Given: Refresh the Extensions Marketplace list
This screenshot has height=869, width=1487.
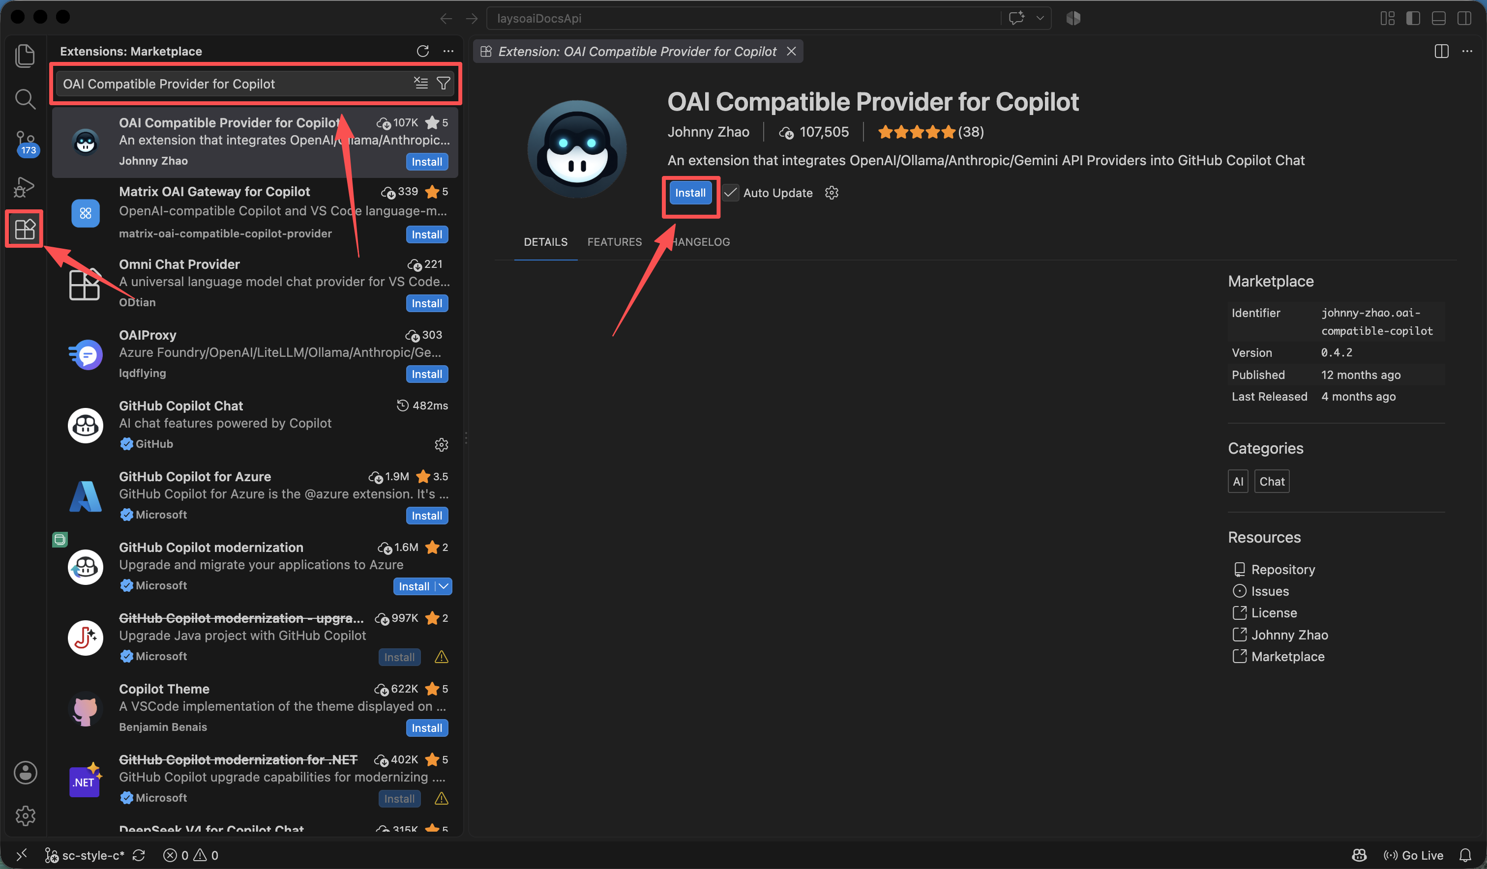Looking at the screenshot, I should click(422, 51).
